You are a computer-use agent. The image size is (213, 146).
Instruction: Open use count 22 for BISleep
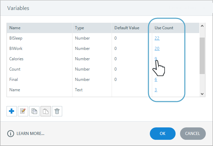click(x=157, y=38)
